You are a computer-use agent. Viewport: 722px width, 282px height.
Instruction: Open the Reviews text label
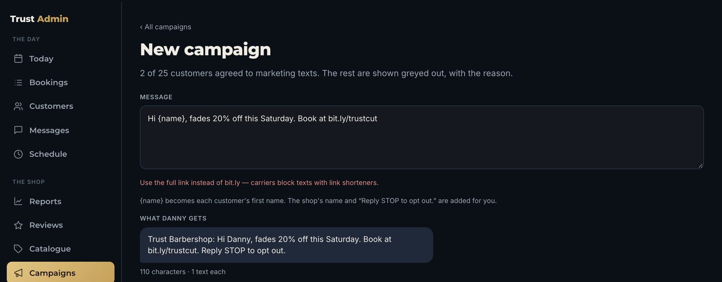coord(46,225)
